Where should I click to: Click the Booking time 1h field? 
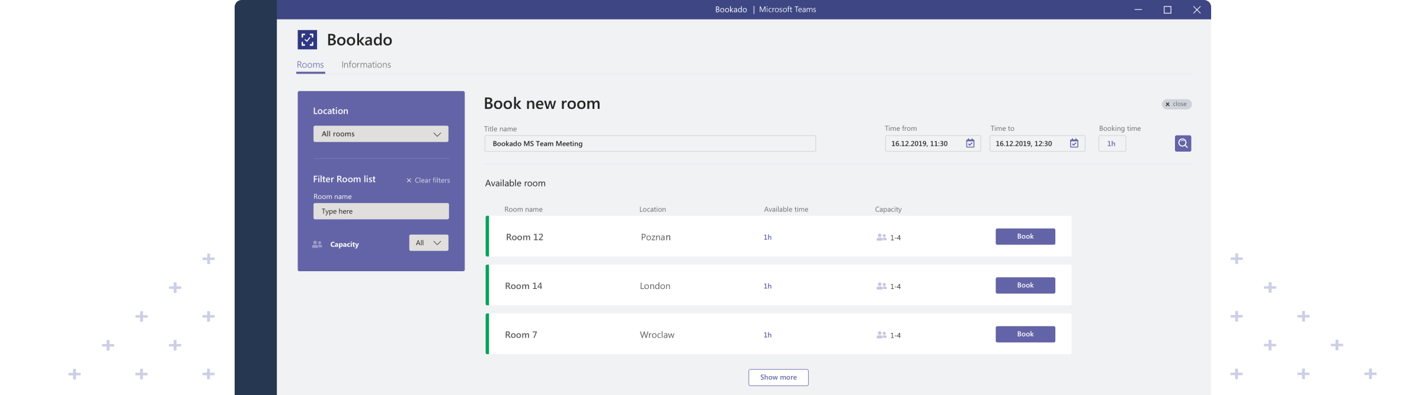1112,143
